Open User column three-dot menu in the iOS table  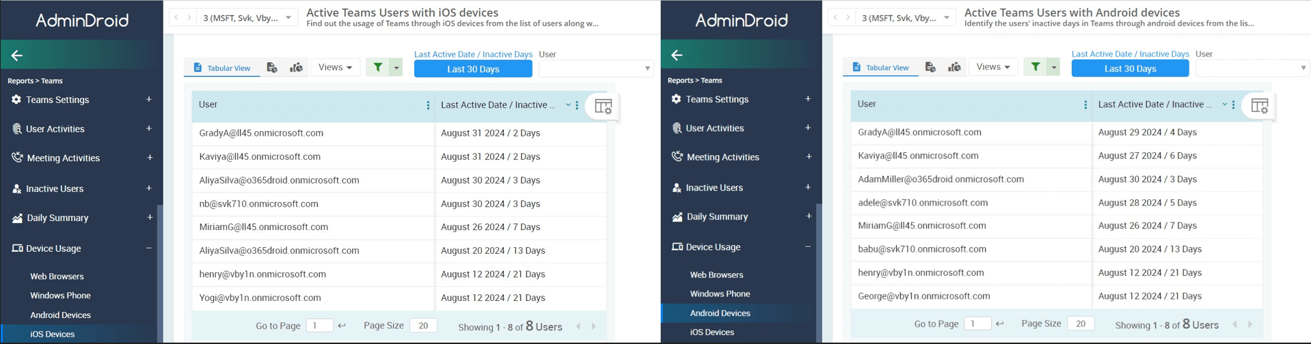[x=428, y=105]
